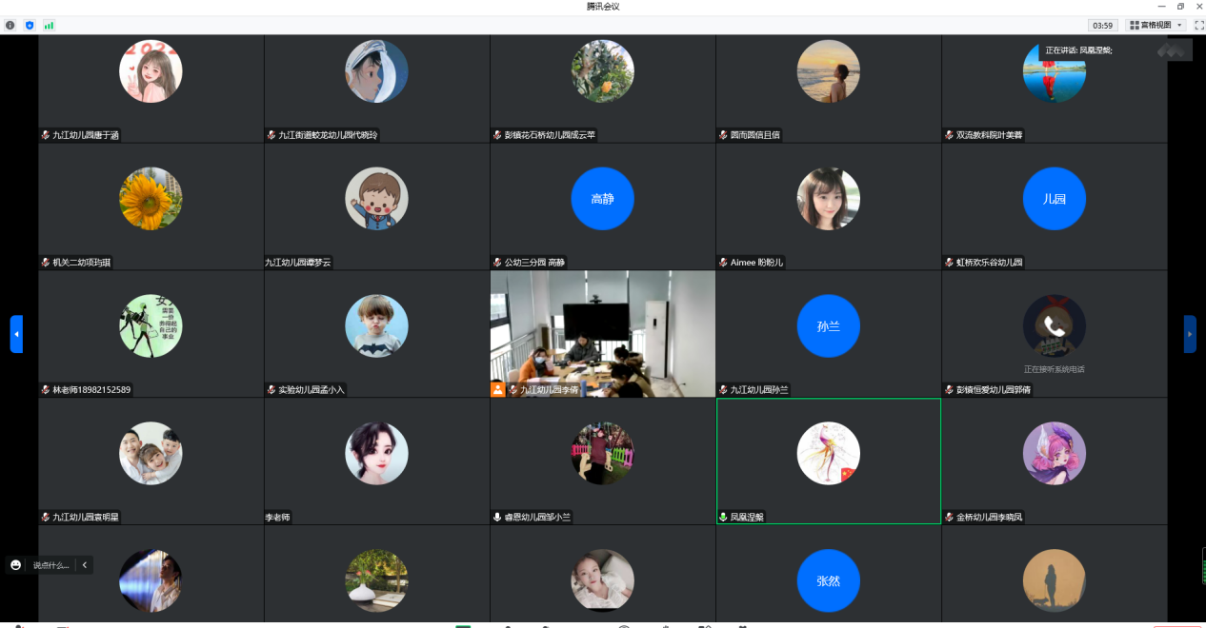
Task: Click the green active mic icon for 凤凰涅槃
Action: [723, 517]
